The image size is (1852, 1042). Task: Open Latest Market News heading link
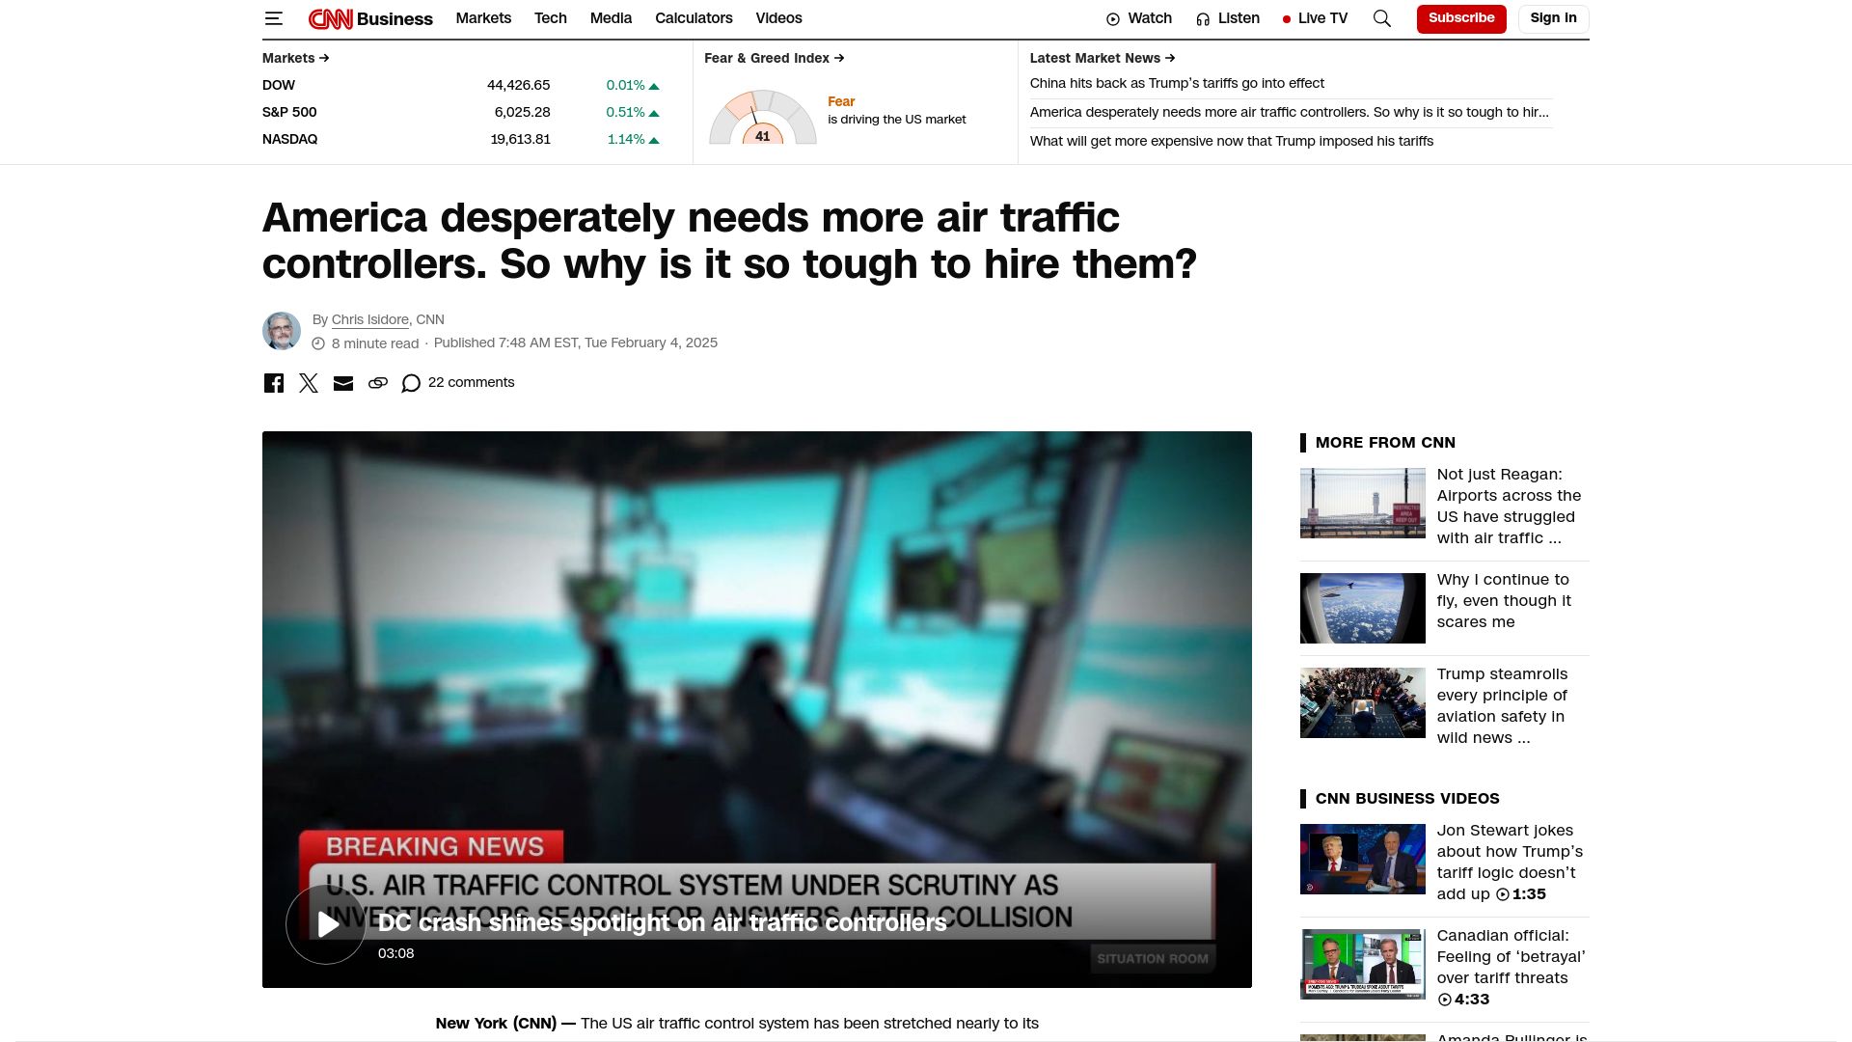pyautogui.click(x=1103, y=58)
